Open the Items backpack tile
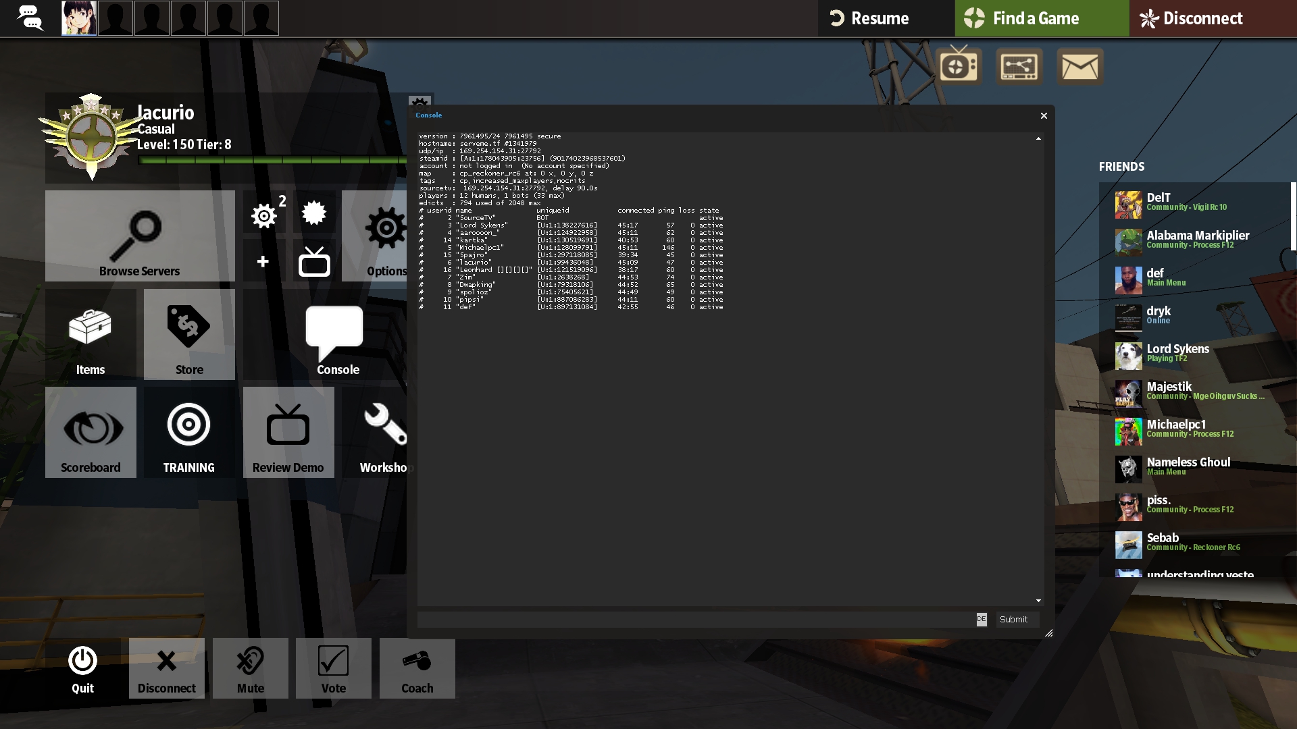This screenshot has height=729, width=1297. [x=91, y=335]
